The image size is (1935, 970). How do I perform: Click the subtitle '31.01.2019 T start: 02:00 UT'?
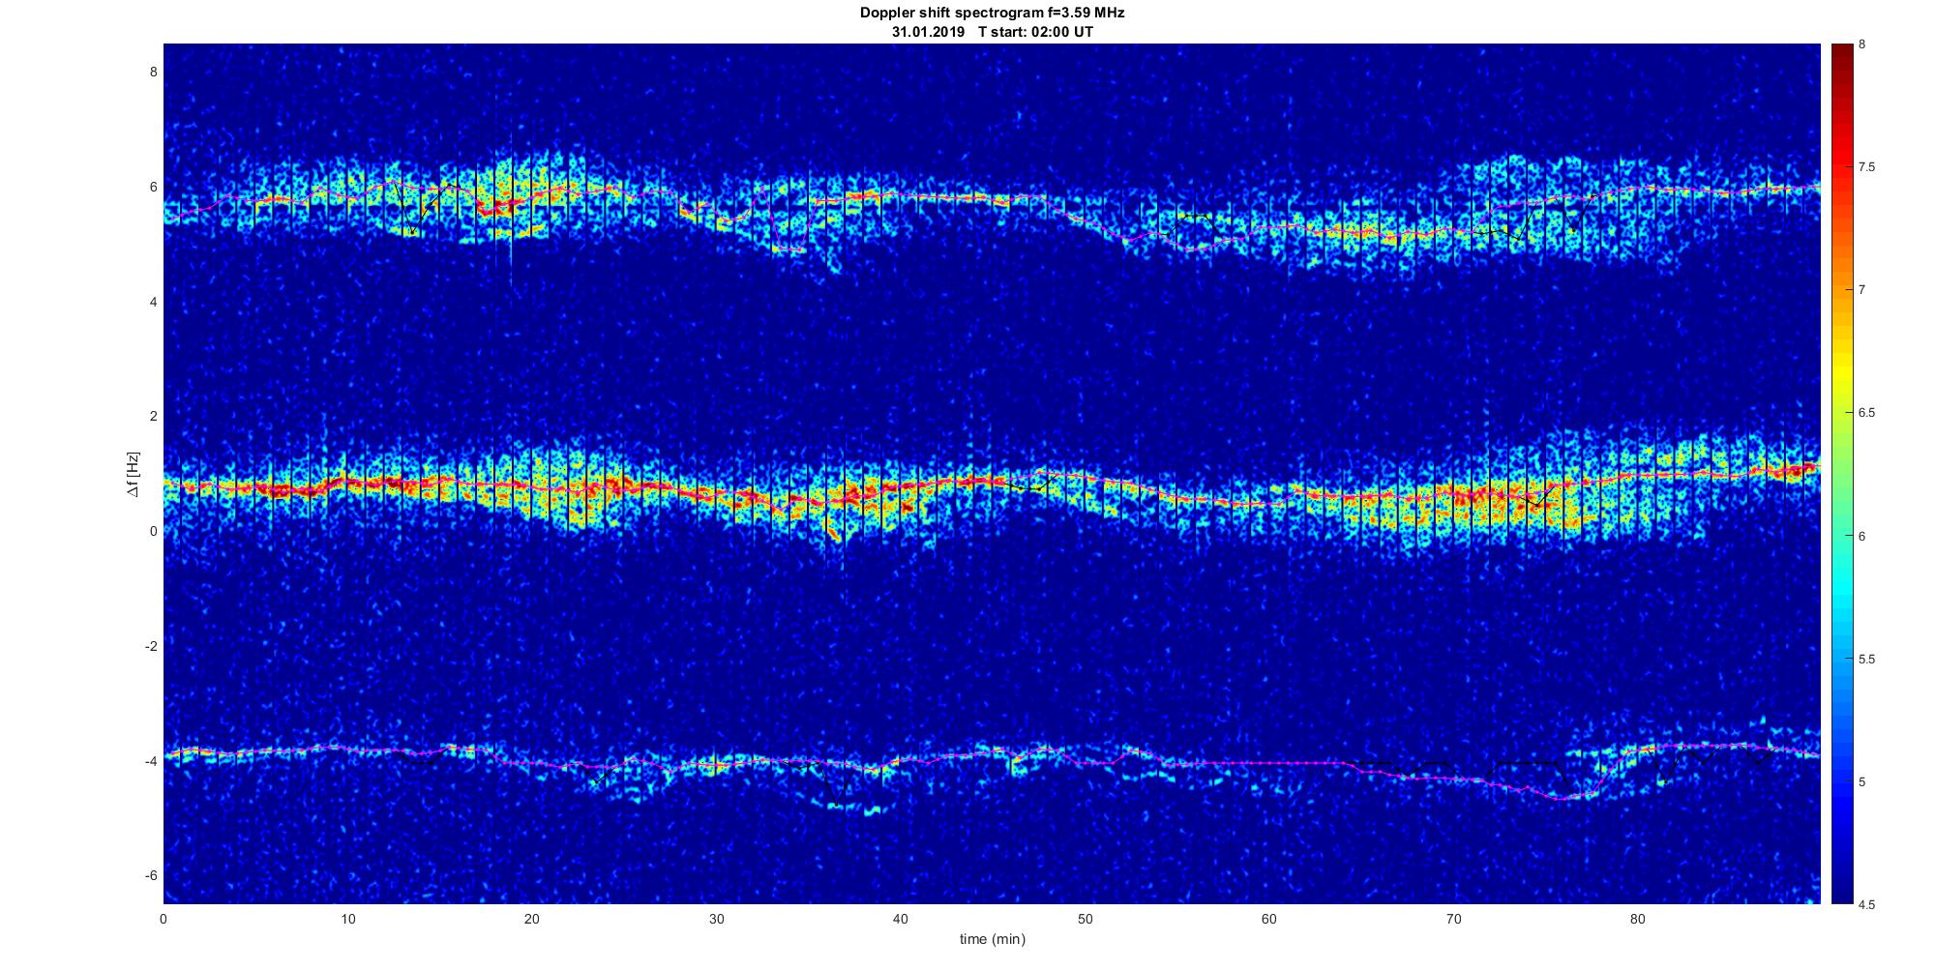point(993,32)
